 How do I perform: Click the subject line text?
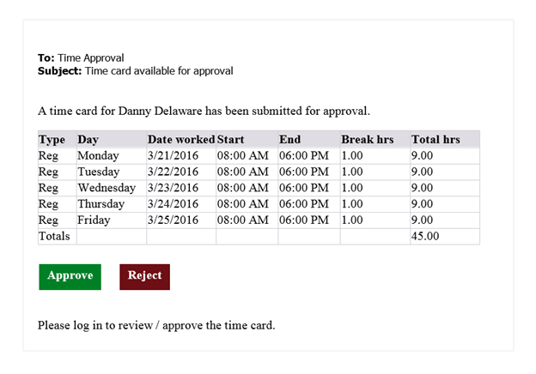159,71
